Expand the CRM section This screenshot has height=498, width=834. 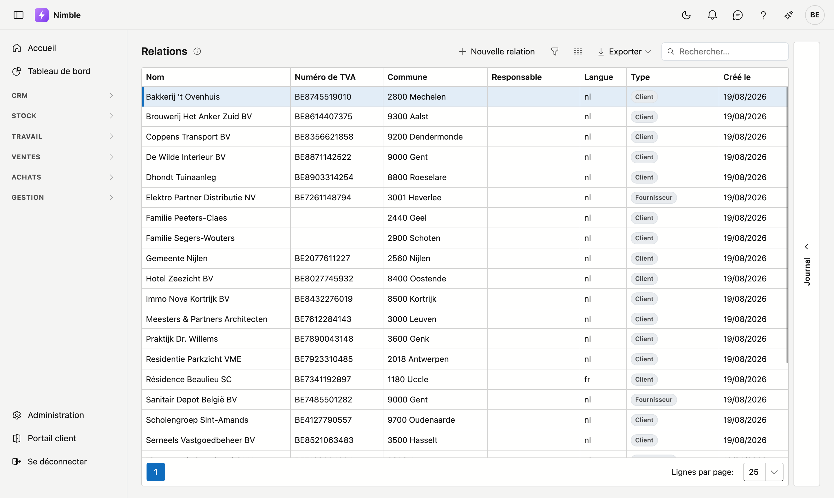63,96
